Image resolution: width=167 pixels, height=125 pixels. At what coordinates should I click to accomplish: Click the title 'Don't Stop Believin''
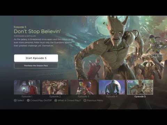click(37, 32)
